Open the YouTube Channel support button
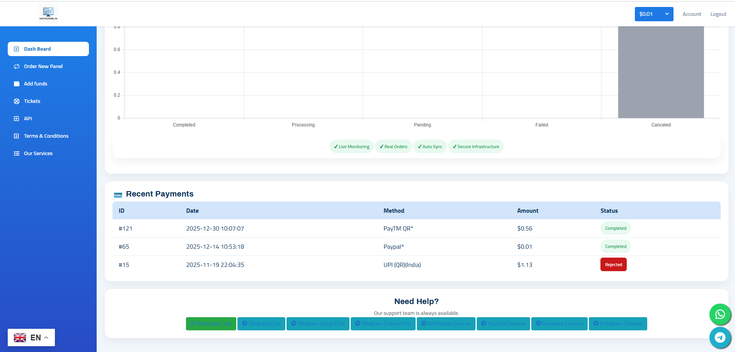The image size is (735, 352). coord(503,324)
